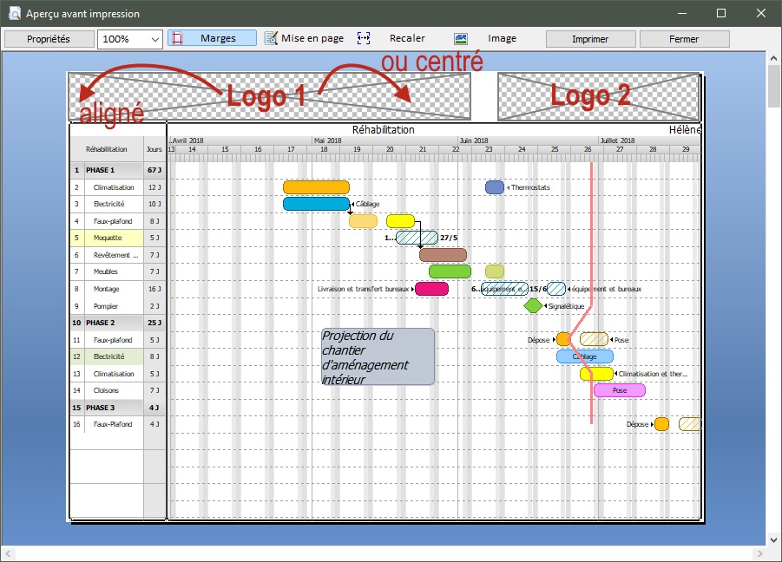Select the PHASE 2 row
Image resolution: width=782 pixels, height=562 pixels.
click(118, 323)
